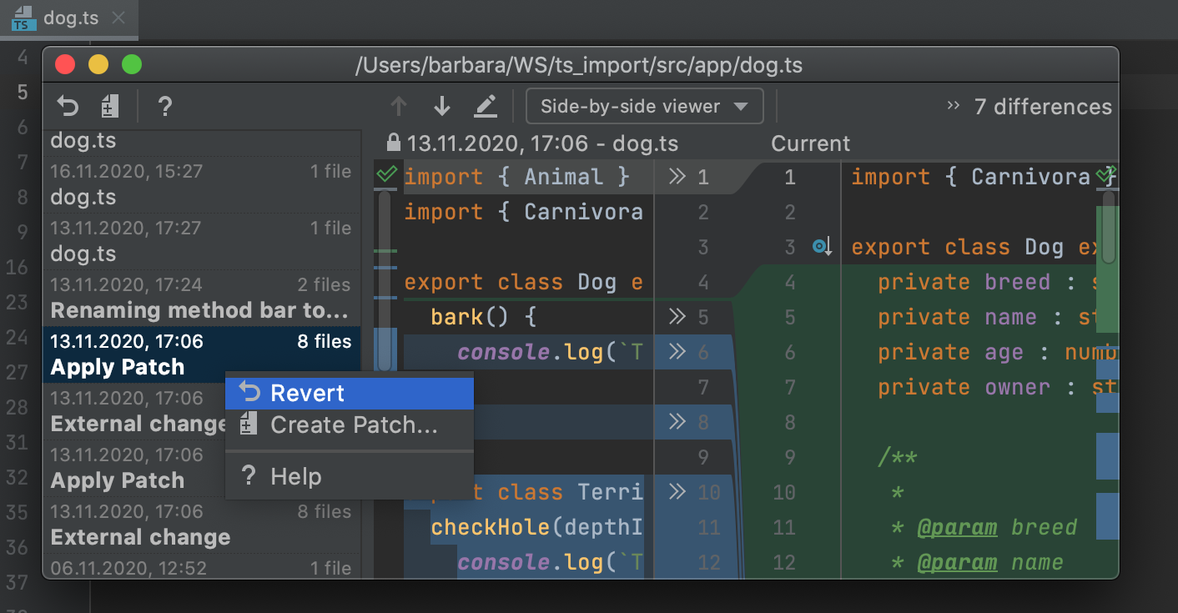
Task: Apply the line 1 change using the chevron arrows
Action: 677,177
